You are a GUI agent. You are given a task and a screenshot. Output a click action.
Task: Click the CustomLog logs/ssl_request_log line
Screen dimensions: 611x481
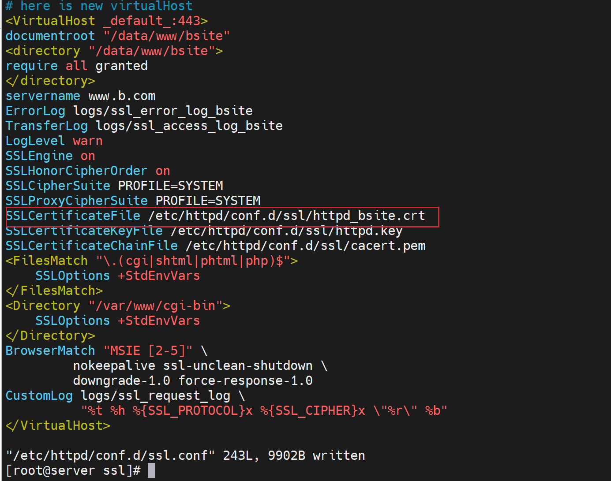click(125, 396)
